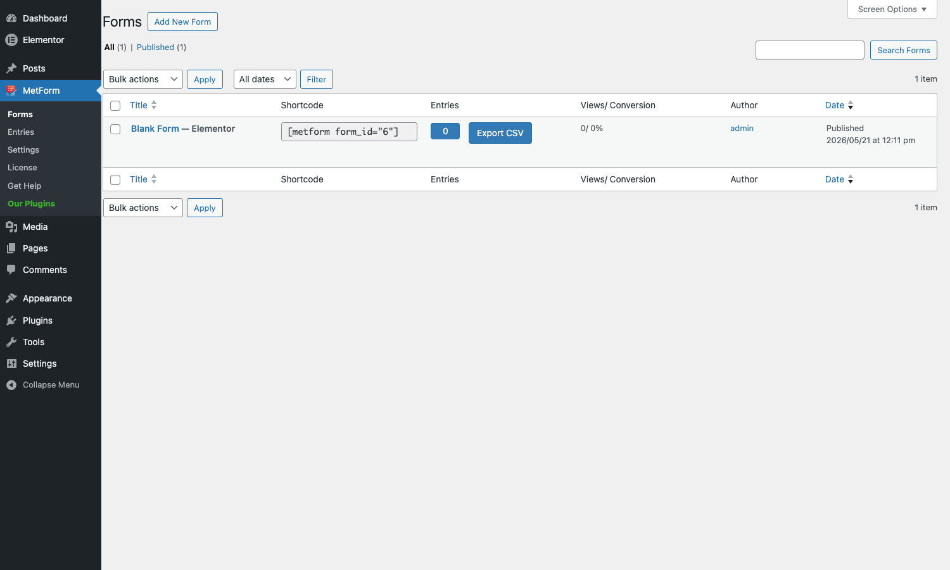Click the Posts pushpin icon

11,68
